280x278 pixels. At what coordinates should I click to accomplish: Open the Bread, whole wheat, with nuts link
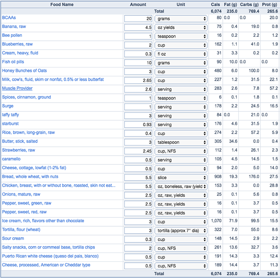(x=30, y=177)
